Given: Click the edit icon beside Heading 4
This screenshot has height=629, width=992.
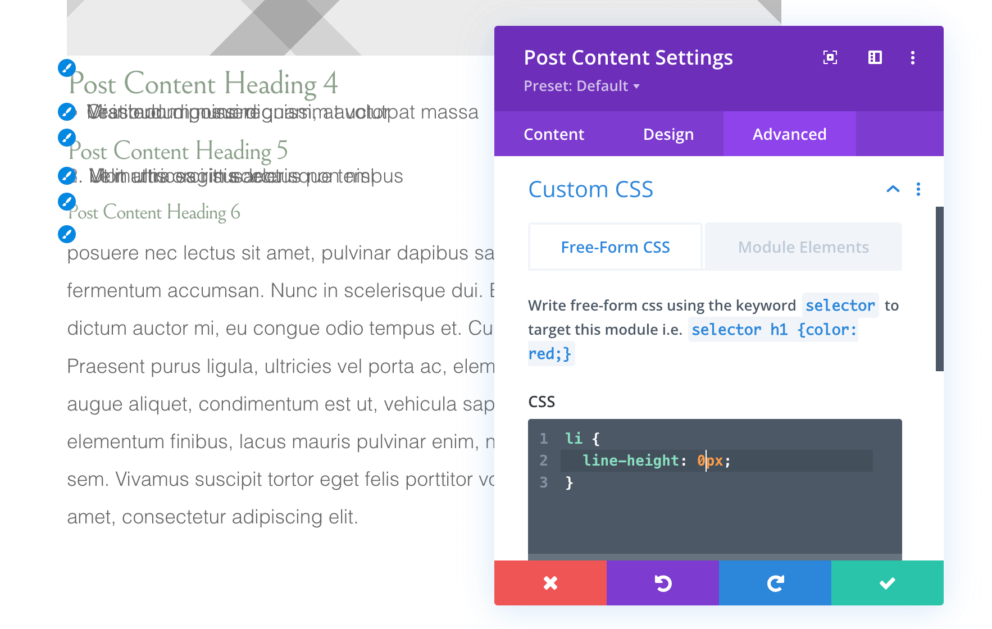Looking at the screenshot, I should tap(67, 69).
